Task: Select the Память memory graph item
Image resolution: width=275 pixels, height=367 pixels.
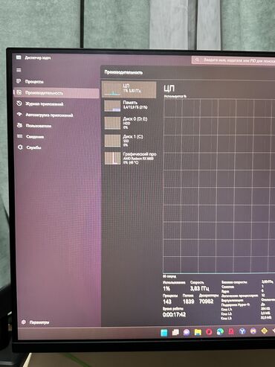Action: tap(129, 106)
